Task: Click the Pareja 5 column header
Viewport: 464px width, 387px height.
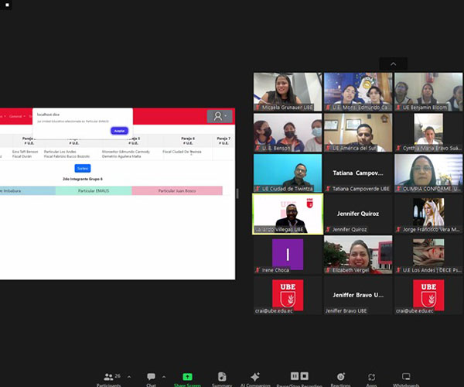Action: point(134,141)
